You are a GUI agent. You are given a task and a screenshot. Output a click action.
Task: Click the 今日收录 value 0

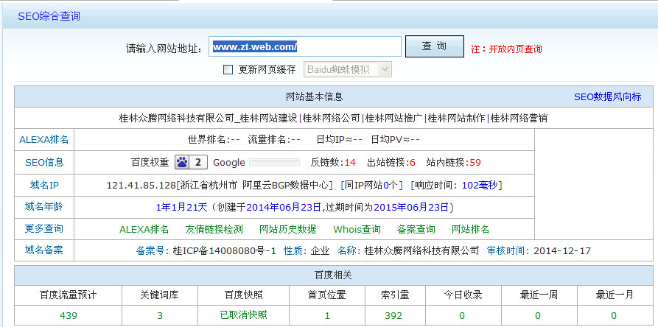click(x=462, y=316)
